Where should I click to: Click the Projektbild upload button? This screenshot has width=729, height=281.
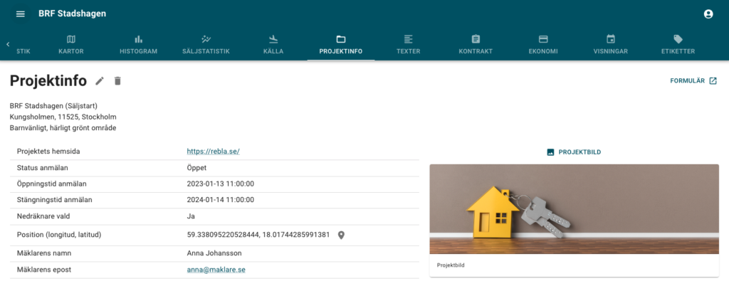(x=575, y=152)
